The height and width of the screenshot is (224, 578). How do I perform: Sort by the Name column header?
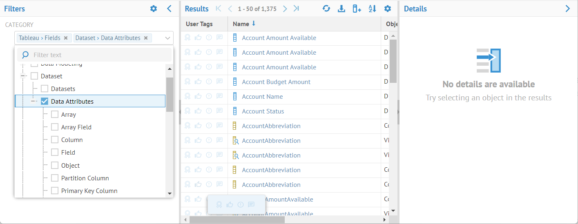click(x=241, y=24)
